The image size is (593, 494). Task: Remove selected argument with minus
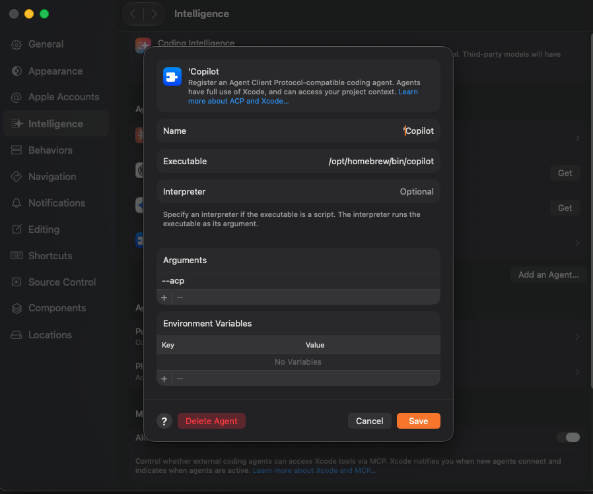(180, 297)
